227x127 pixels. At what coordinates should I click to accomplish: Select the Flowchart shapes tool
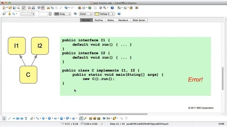[61, 119]
